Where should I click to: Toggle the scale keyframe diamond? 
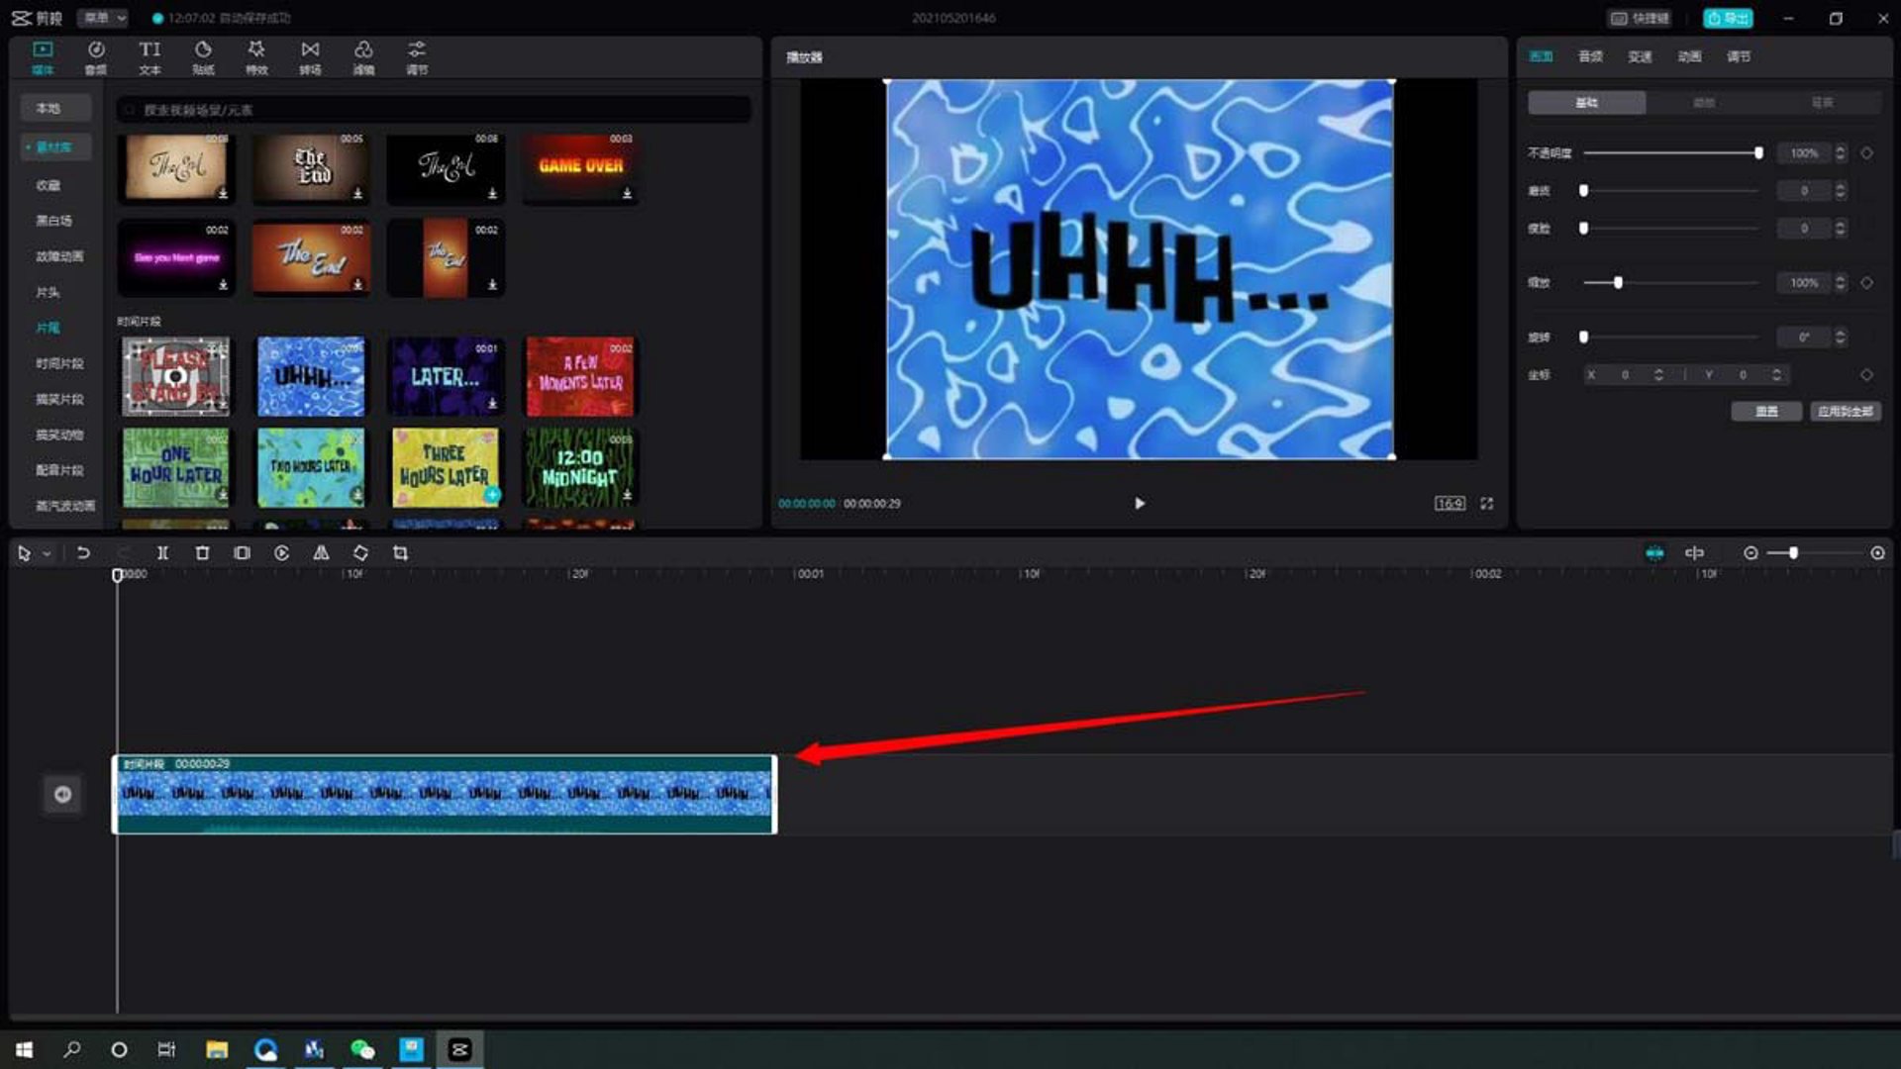1866,283
